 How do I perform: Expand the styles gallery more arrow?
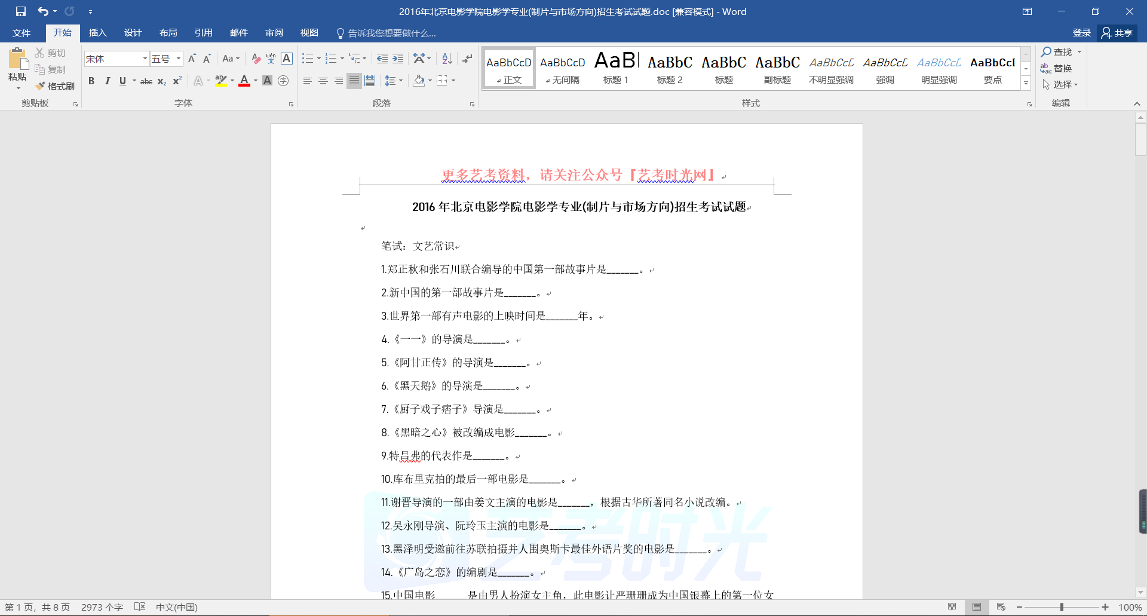1026,84
